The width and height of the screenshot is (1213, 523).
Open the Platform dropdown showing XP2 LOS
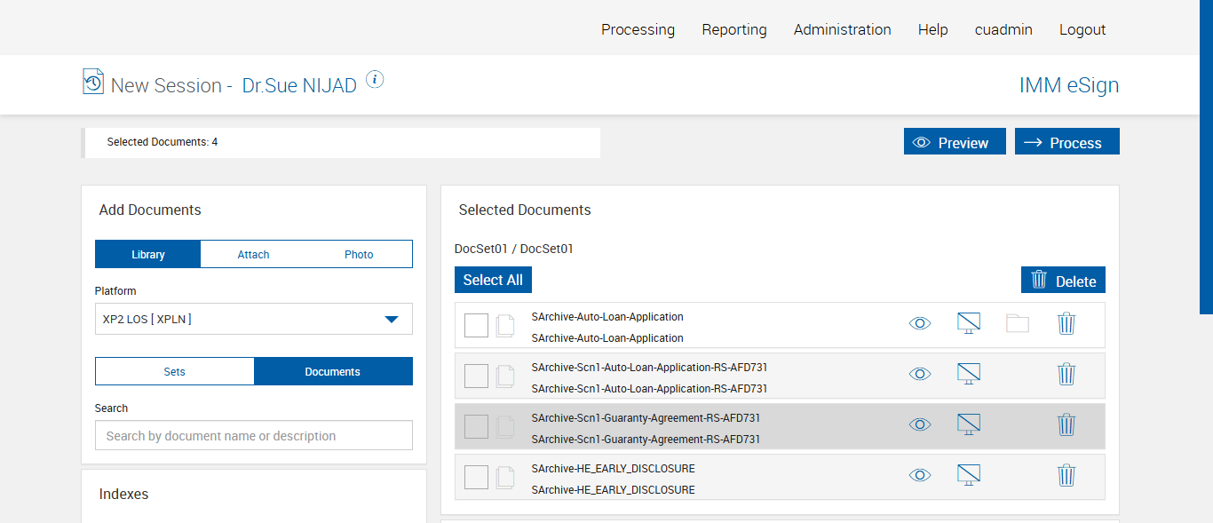[254, 319]
